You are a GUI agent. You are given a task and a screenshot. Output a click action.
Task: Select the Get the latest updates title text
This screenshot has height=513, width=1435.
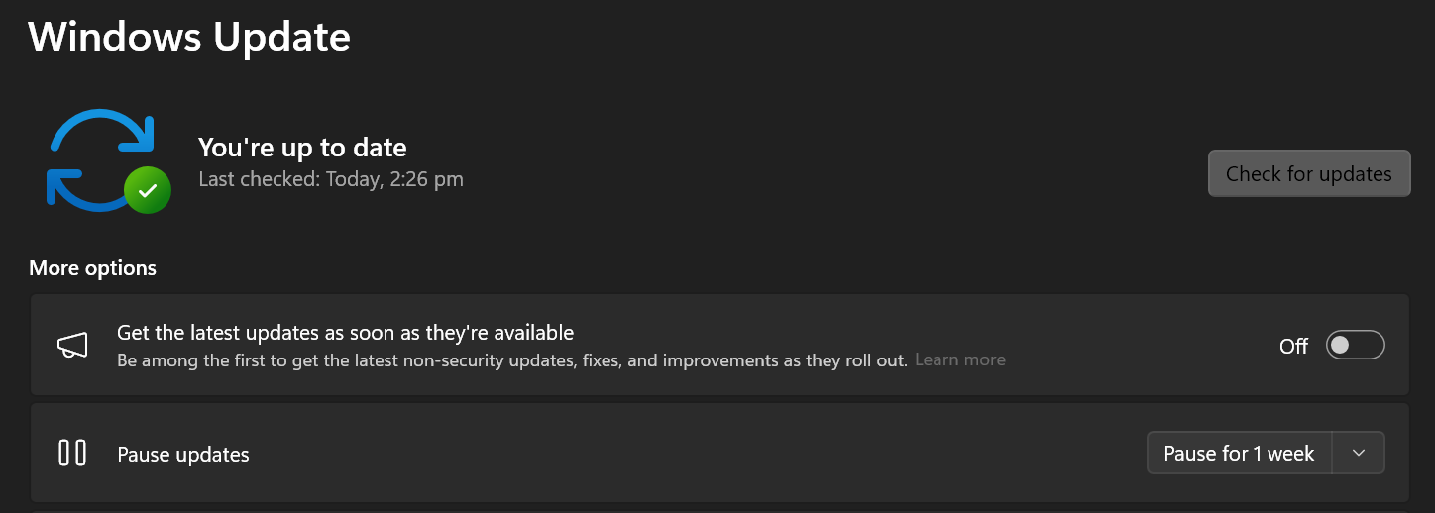[345, 333]
